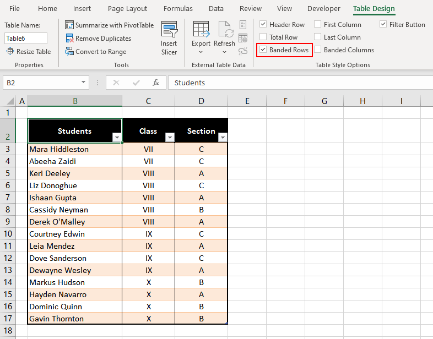Screen dimensions: 433x339
Task: Select column E header
Action: (x=247, y=101)
